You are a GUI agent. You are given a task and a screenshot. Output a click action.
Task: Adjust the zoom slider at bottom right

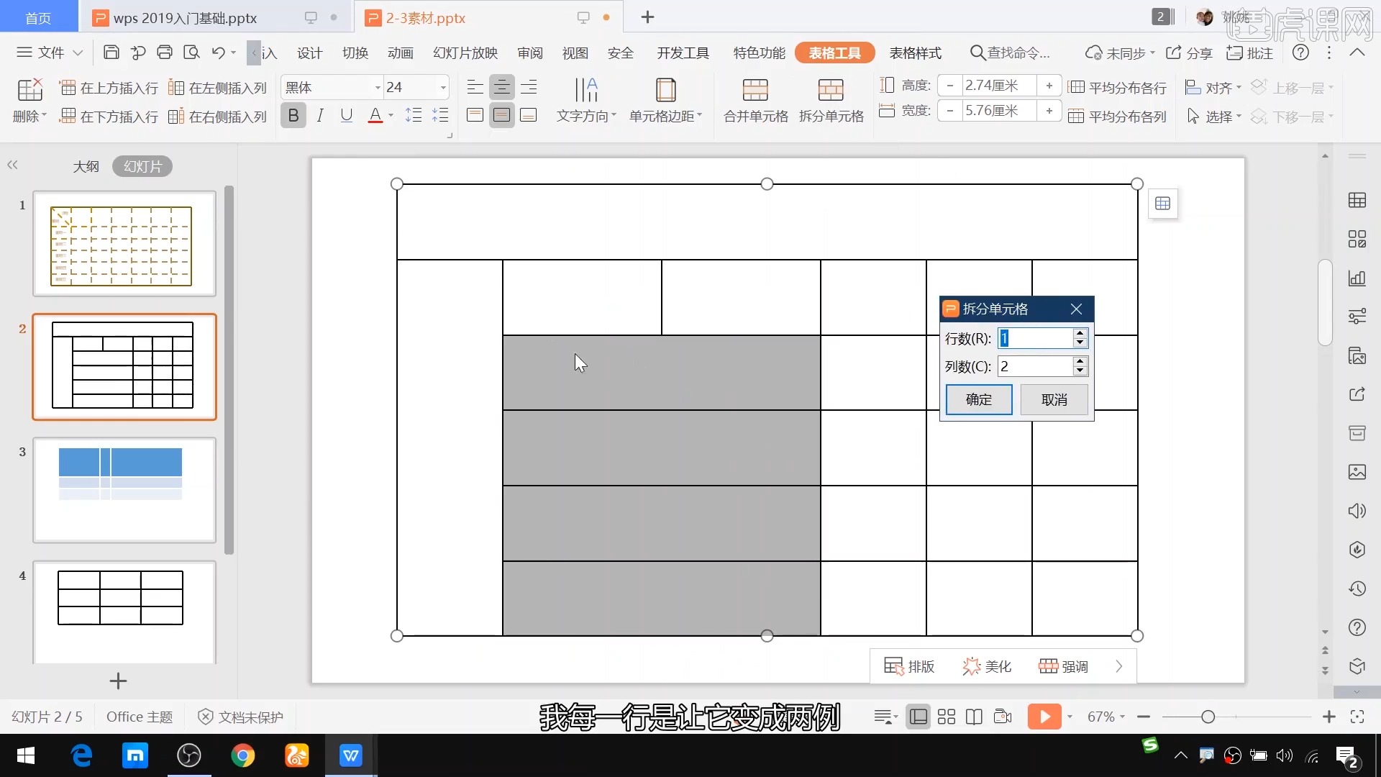tap(1208, 717)
